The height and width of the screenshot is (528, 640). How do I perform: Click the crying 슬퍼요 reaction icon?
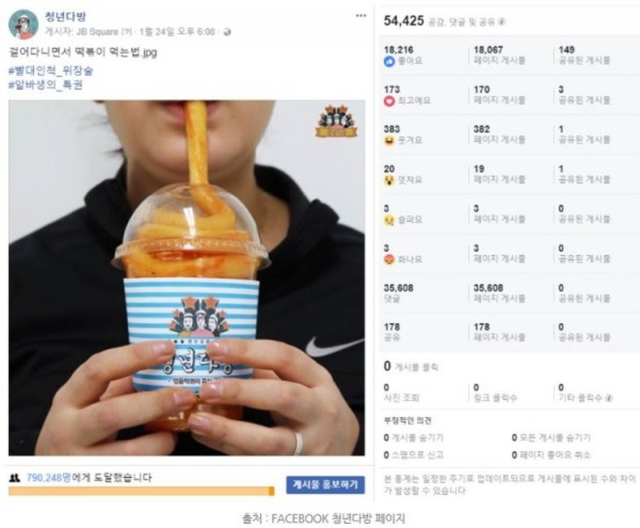point(389,220)
